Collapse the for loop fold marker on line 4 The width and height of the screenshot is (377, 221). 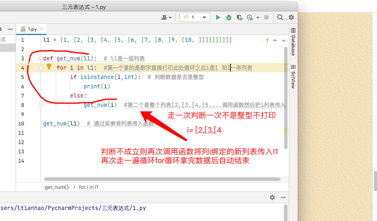(41, 68)
